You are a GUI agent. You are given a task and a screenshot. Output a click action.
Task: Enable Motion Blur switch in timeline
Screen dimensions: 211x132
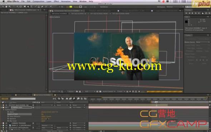point(74,99)
